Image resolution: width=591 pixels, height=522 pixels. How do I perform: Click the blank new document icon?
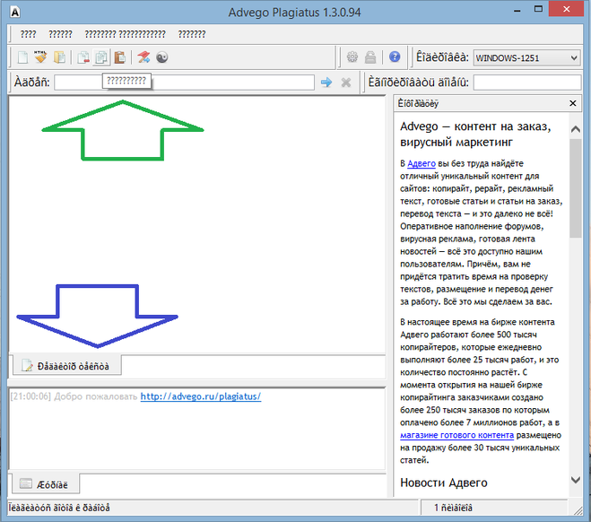[23, 57]
